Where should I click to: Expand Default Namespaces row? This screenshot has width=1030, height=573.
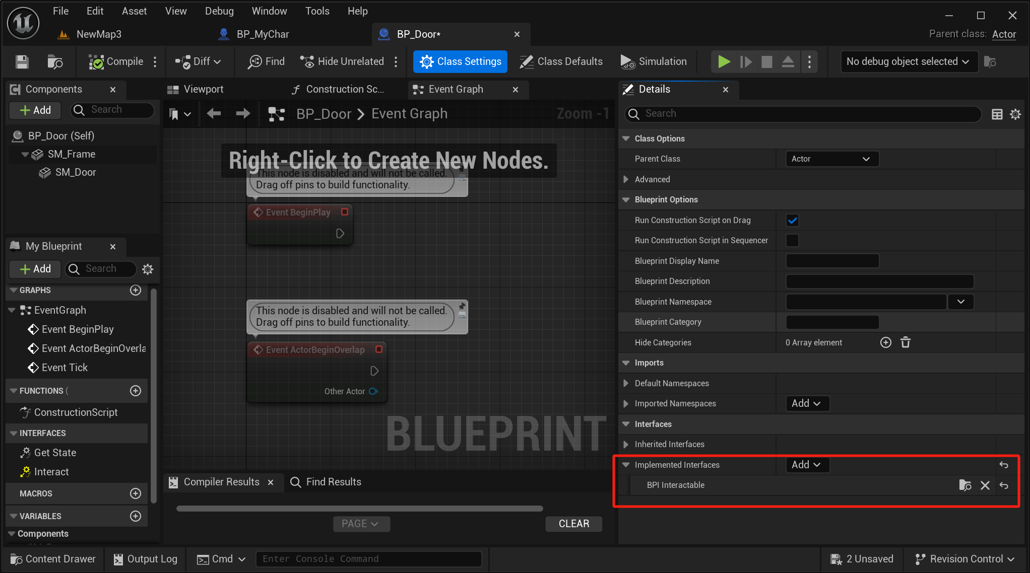[x=626, y=383]
